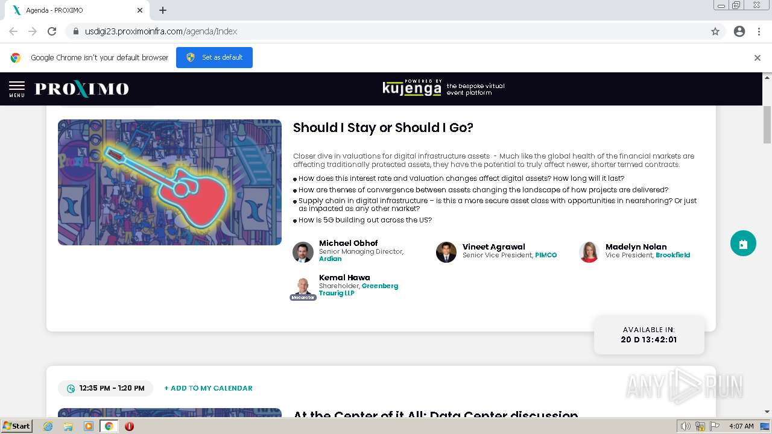Image resolution: width=772 pixels, height=434 pixels.
Task: Open a new browser tab
Action: click(163, 10)
